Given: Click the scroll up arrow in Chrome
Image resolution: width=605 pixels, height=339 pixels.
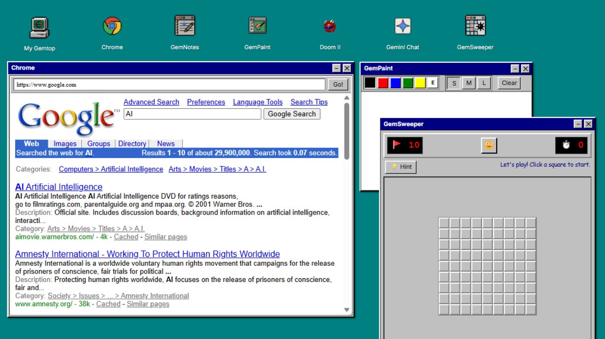Looking at the screenshot, I should click(x=347, y=98).
